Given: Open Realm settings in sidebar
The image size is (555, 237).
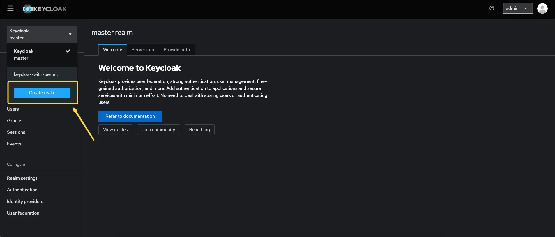Looking at the screenshot, I should [x=22, y=178].
